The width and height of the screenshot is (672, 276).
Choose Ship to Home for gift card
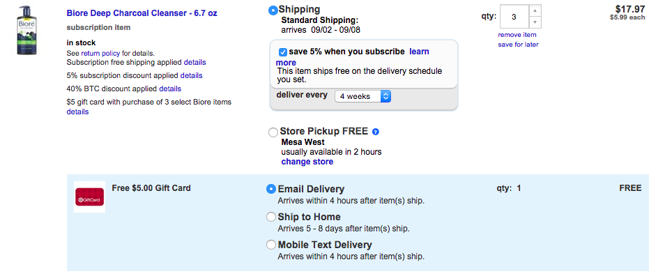tap(271, 217)
